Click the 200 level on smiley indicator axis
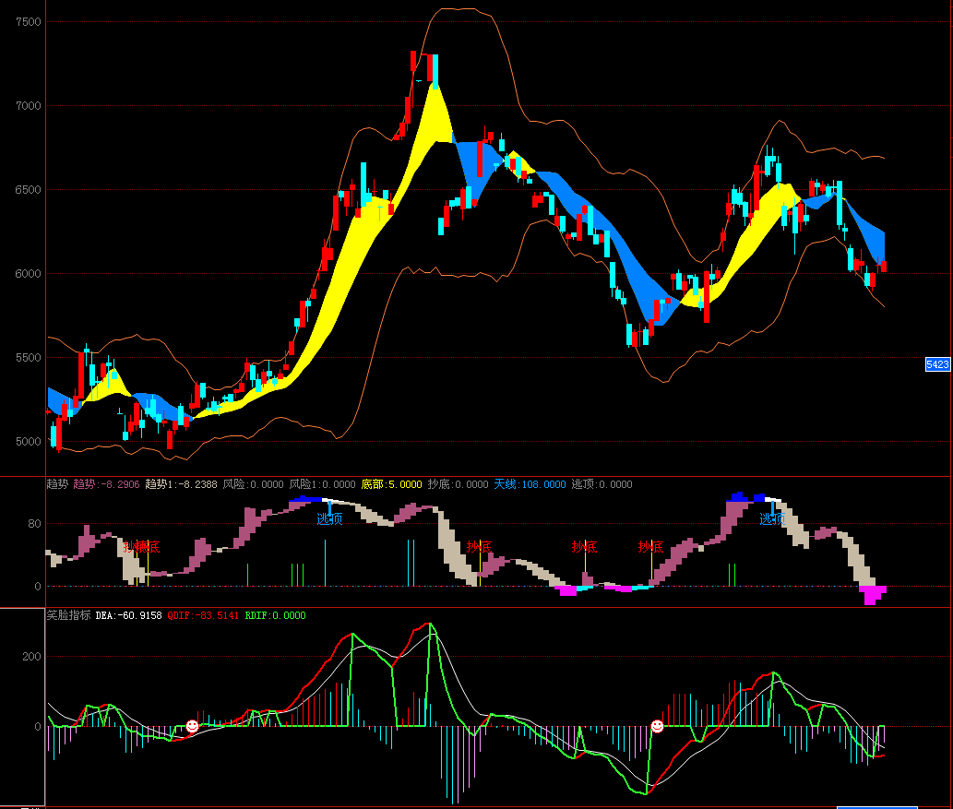This screenshot has width=953, height=809. click(31, 657)
